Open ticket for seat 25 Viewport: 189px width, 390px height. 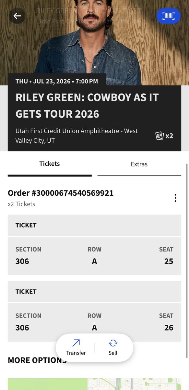click(94, 256)
